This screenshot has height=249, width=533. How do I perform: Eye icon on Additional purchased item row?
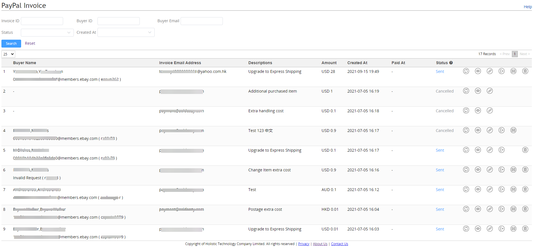478,91
